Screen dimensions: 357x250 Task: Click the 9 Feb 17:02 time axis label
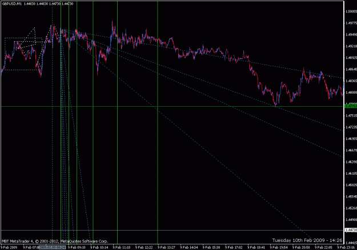click(234, 247)
